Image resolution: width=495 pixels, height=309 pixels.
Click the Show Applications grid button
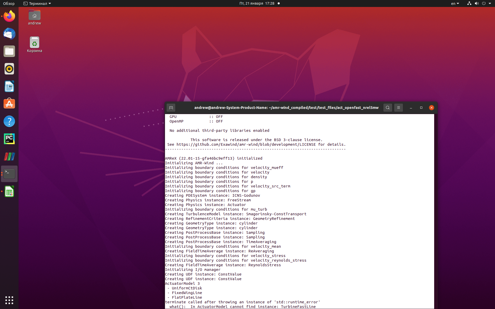(x=9, y=300)
